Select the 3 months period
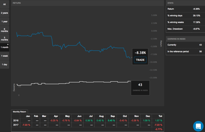This screenshot has width=205, height=132. click(x=4, y=39)
